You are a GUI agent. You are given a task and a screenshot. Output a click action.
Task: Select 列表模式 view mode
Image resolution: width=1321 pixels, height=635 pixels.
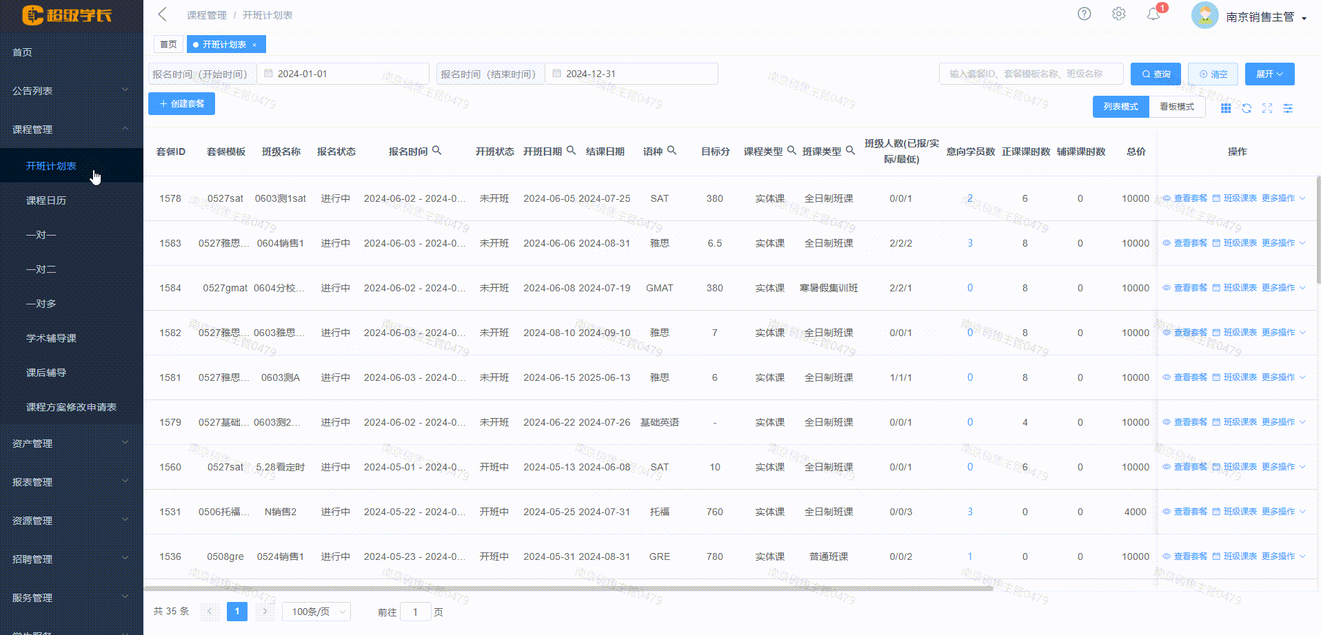[1120, 106]
